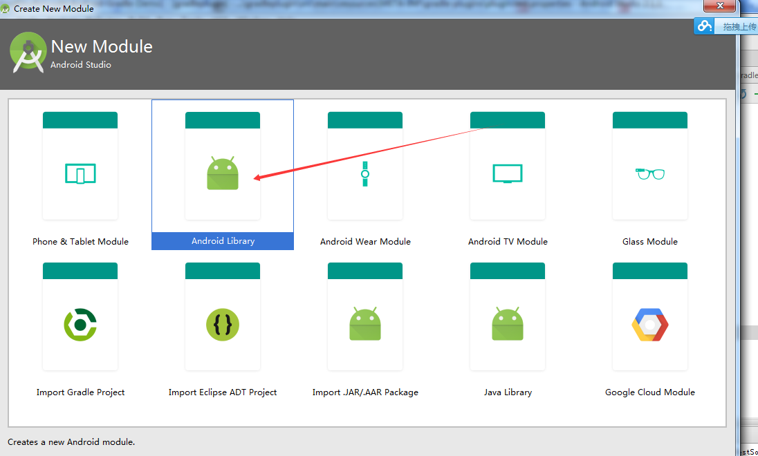Pick the Android TV screen icon

pos(508,174)
